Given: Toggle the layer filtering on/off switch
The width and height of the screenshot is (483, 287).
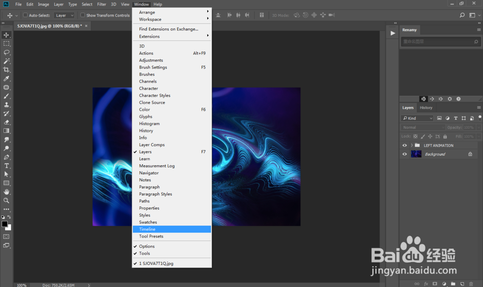Looking at the screenshot, I should (480, 117).
